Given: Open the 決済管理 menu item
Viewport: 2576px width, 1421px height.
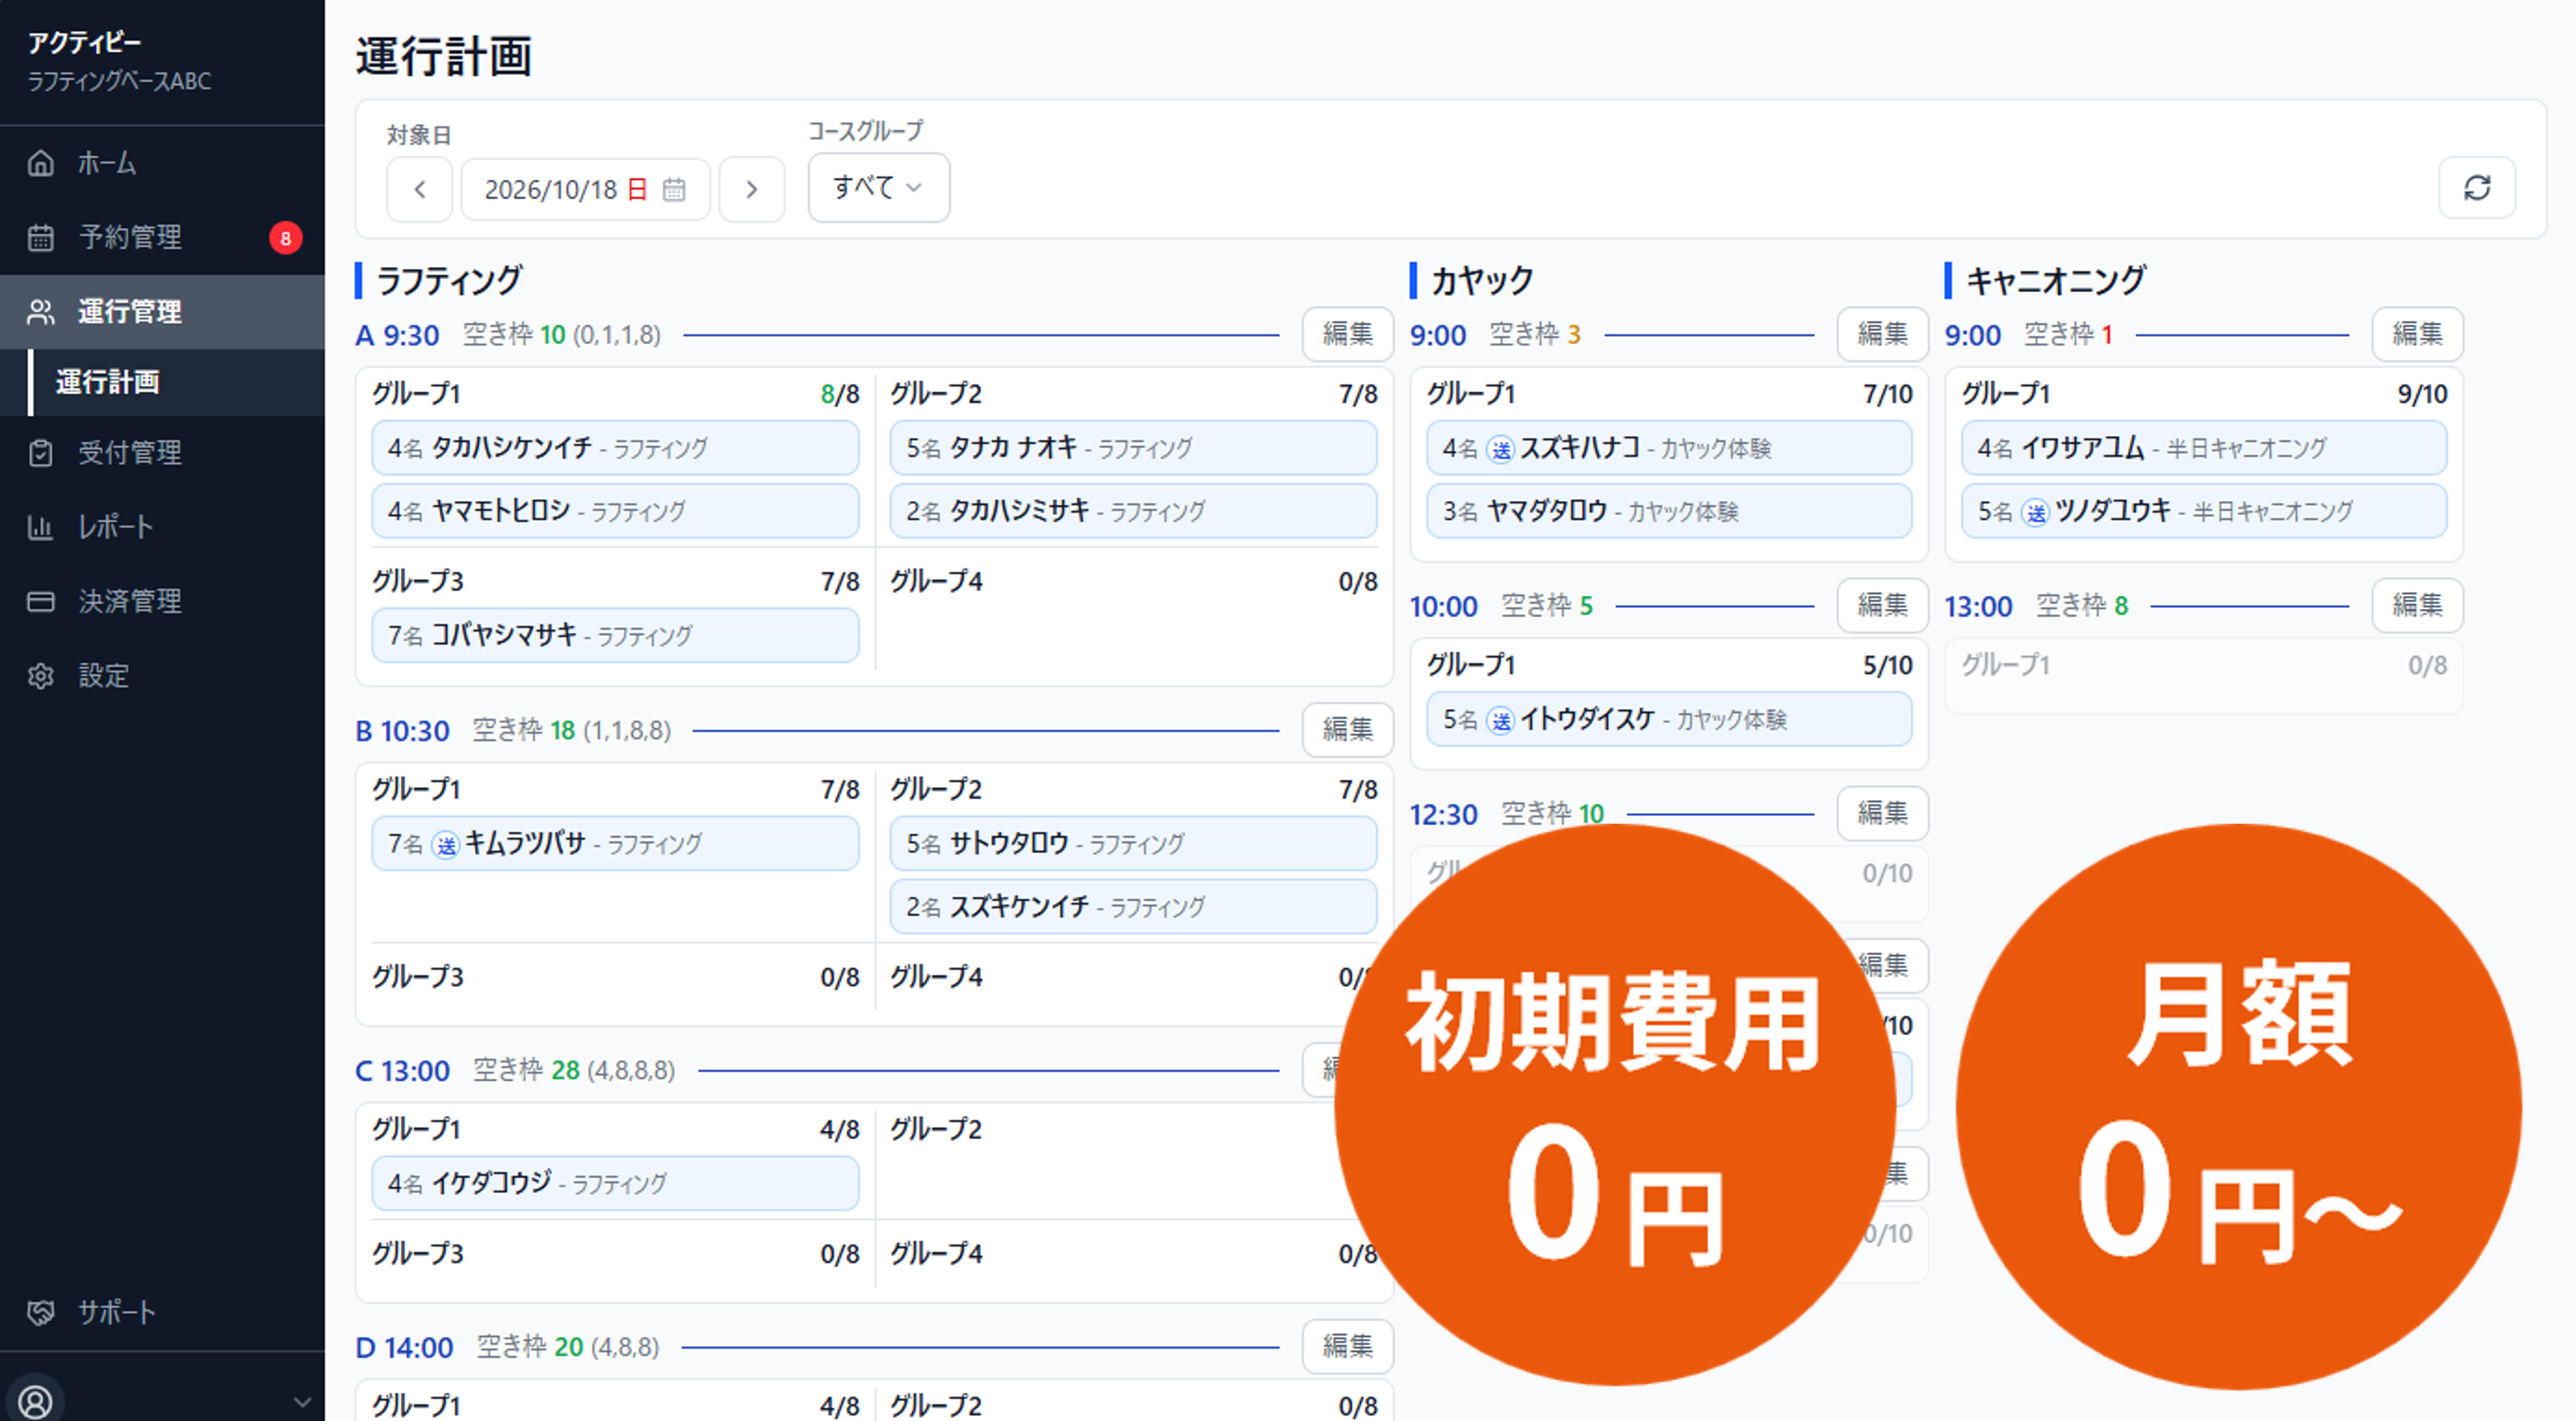Looking at the screenshot, I should tap(162, 601).
